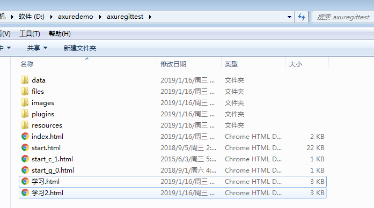The height and width of the screenshot is (208, 374).
Task: Select the file name 学习2.html
Action: tap(47, 193)
